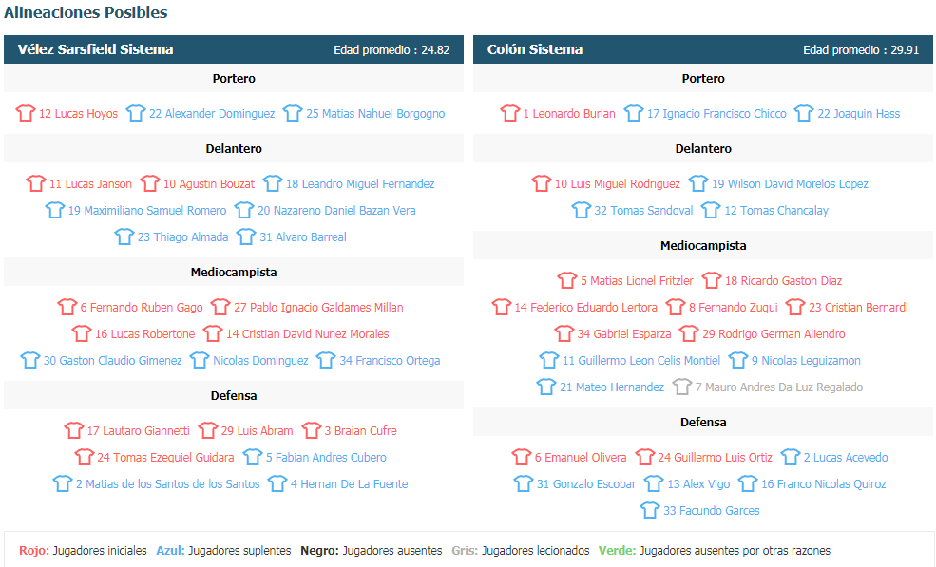Select player Wilson David Morelos Lopez

790,184
